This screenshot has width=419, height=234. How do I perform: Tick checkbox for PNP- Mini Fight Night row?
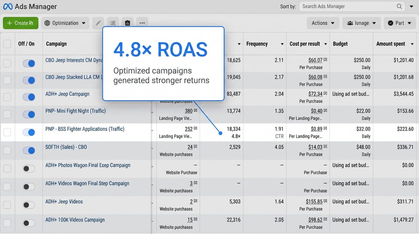pos(7,114)
